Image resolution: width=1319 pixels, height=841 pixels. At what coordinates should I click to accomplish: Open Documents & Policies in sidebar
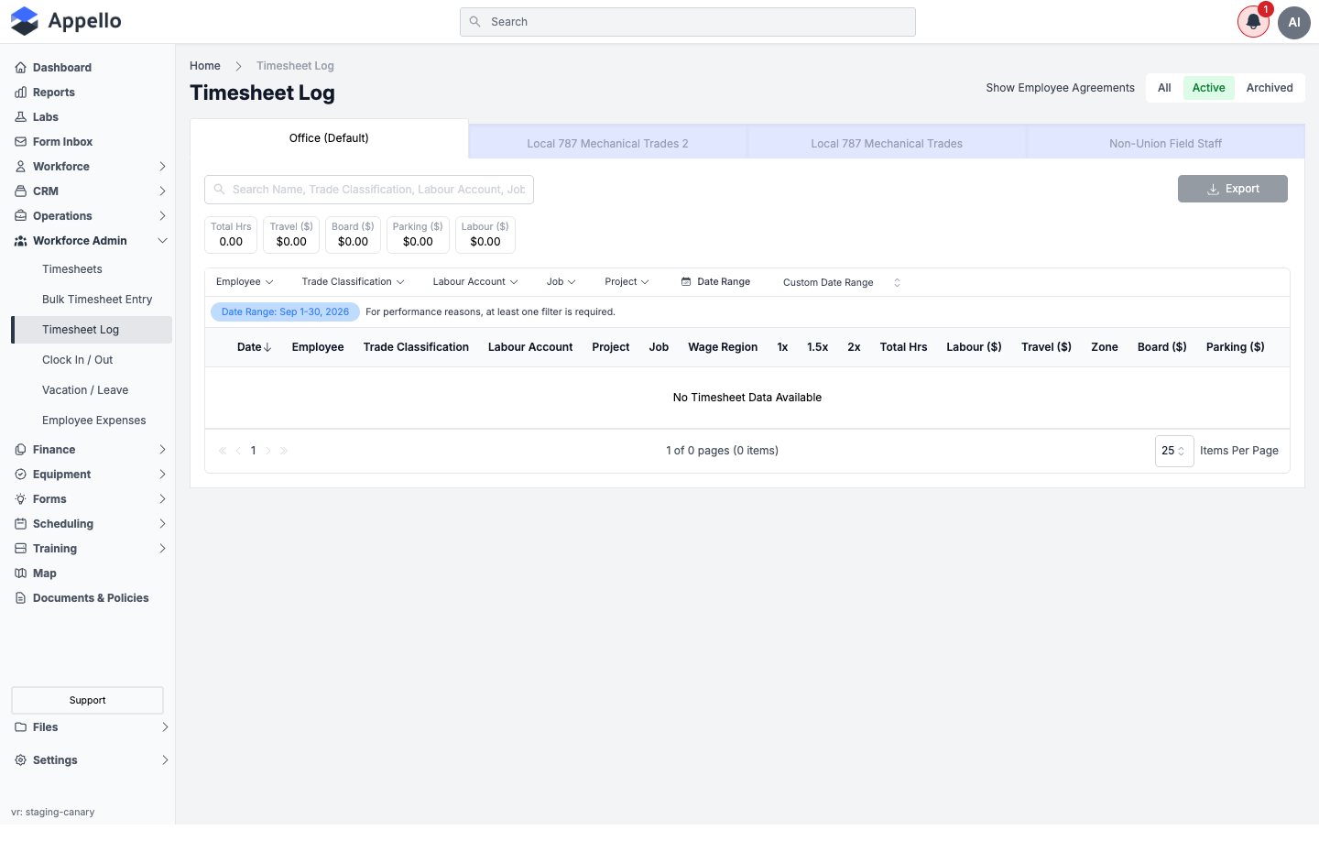(x=90, y=598)
